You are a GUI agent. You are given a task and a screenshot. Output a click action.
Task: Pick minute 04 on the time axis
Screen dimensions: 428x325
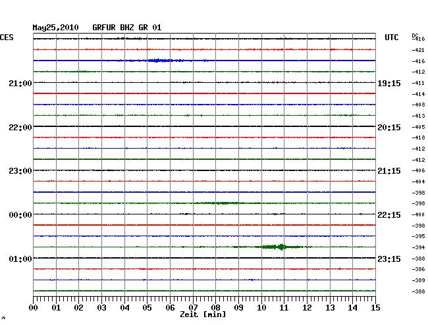124,307
